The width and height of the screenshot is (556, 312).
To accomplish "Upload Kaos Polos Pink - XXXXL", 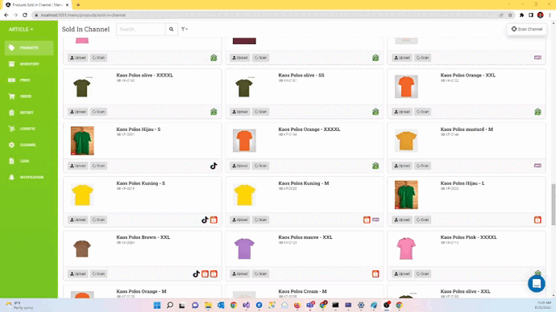I will tap(402, 273).
